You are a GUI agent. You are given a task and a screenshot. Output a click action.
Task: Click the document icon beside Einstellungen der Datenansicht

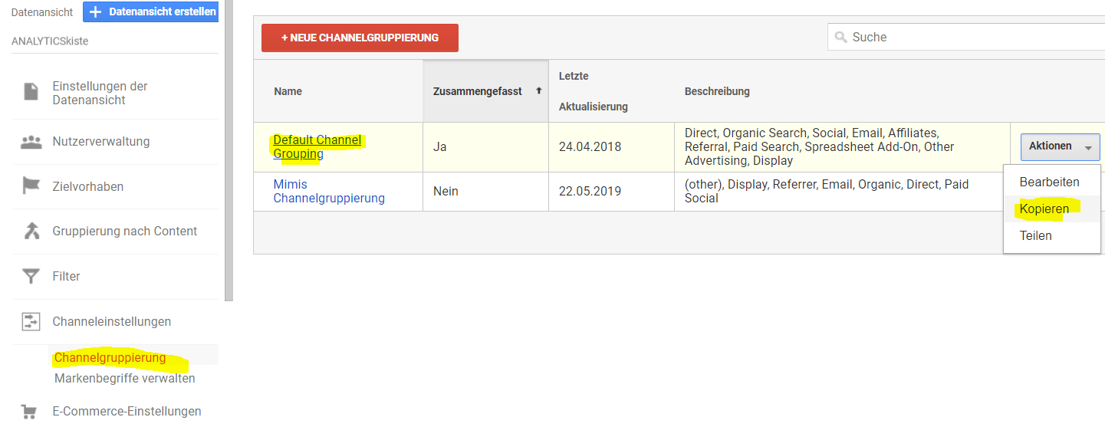tap(31, 92)
